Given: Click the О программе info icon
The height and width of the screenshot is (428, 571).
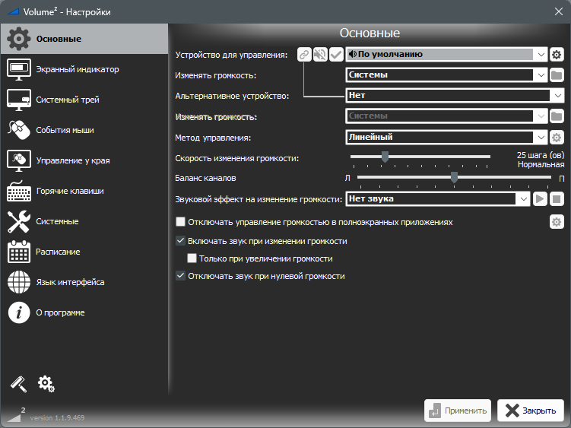Looking at the screenshot, I should click(18, 312).
